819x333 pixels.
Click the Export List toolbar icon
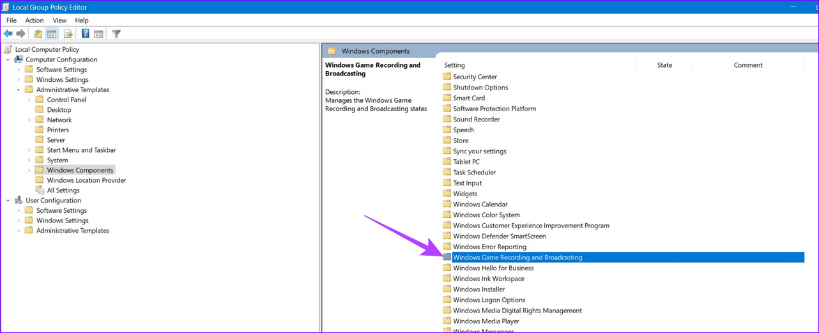coord(68,34)
